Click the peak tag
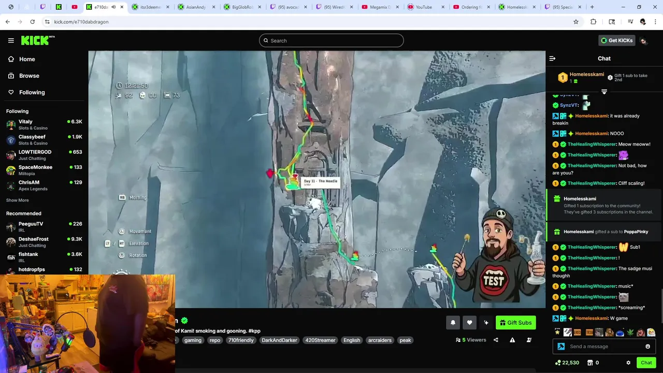This screenshot has height=373, width=663. click(405, 340)
